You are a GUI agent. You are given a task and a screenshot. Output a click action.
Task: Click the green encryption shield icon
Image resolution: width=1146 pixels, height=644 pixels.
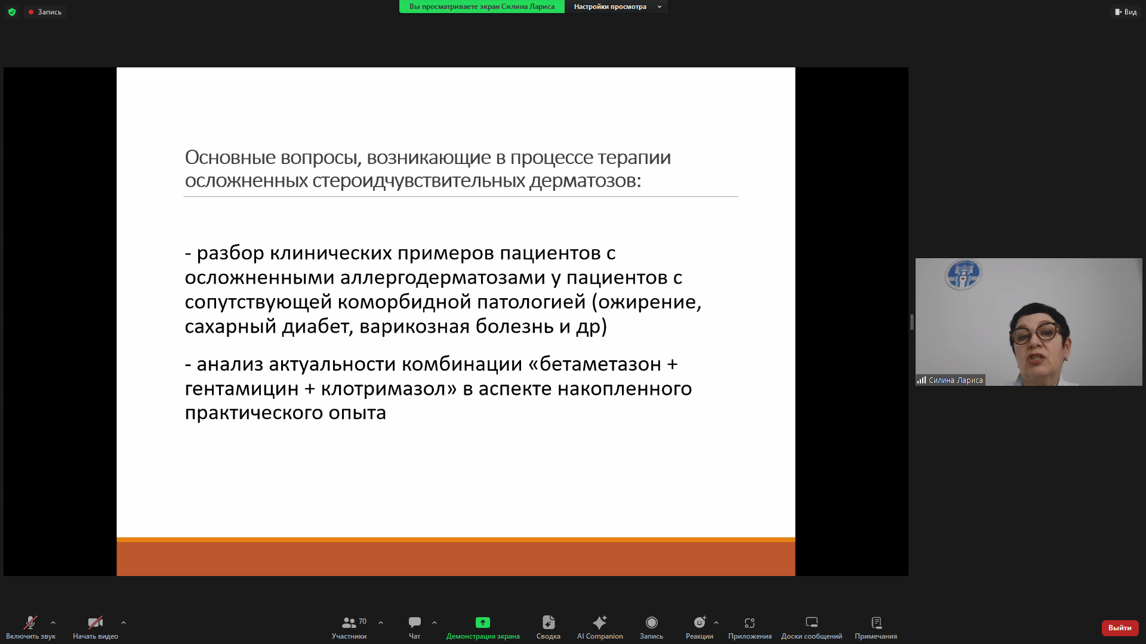coord(12,12)
